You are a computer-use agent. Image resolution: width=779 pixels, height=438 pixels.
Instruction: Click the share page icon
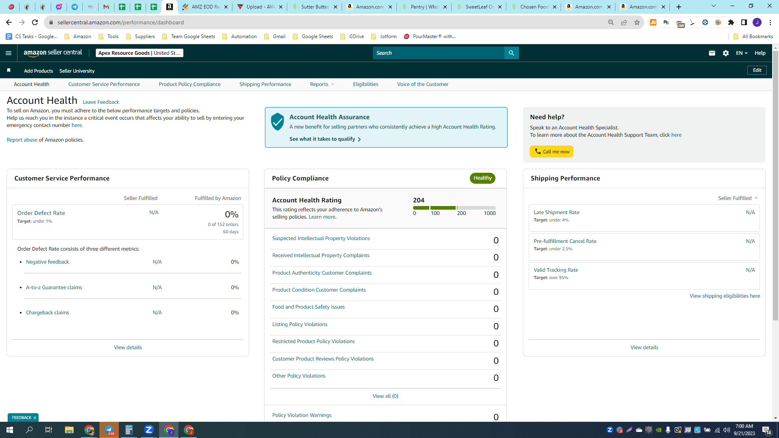tap(624, 22)
